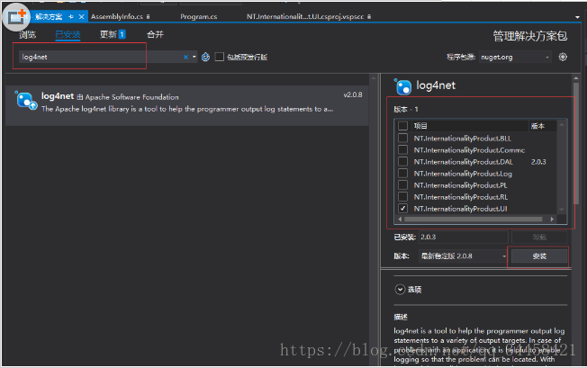Open NuGet settings gear icon
The height and width of the screenshot is (368, 587).
pyautogui.click(x=563, y=57)
